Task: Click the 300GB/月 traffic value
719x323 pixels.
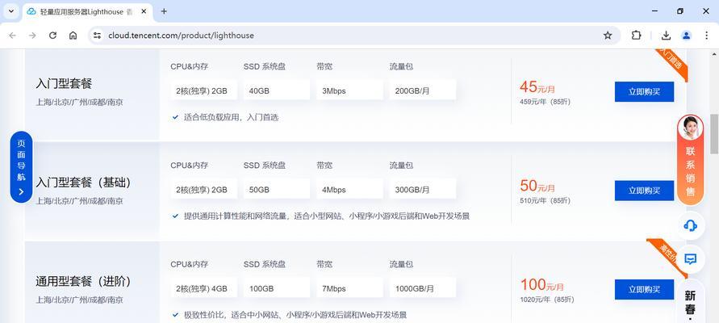Action: [422, 190]
